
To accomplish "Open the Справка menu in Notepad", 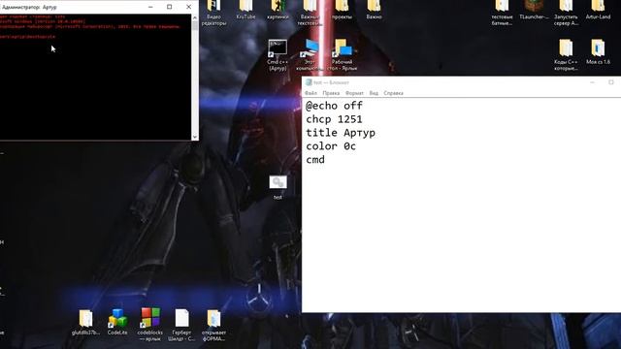I will 393,93.
